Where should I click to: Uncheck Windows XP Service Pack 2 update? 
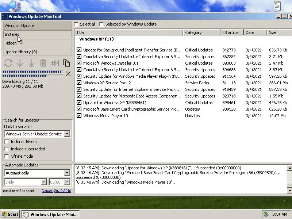pos(79,83)
